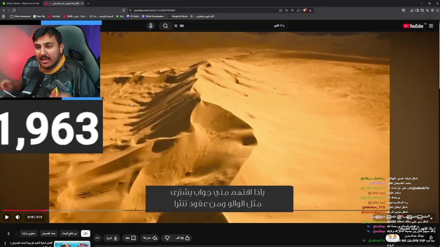Open more actions three-dot menu
This screenshot has width=440, height=247.
(97, 238)
